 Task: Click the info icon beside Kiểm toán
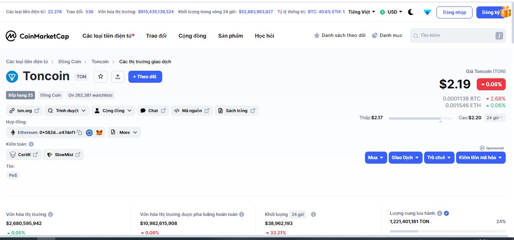(31, 144)
